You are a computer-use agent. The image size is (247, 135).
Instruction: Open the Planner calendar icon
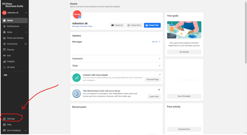pos(4,50)
